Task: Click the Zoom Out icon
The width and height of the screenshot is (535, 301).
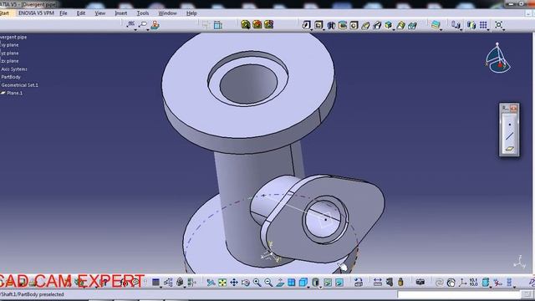Action: (x=268, y=283)
